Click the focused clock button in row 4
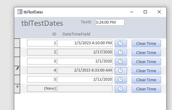The width and height of the screenshot is (172, 110). [x=121, y=71]
